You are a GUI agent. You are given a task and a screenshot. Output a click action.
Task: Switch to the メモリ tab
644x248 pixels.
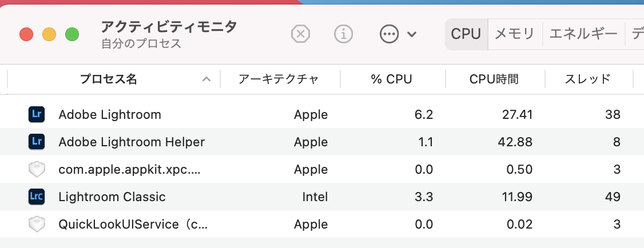pos(515,34)
